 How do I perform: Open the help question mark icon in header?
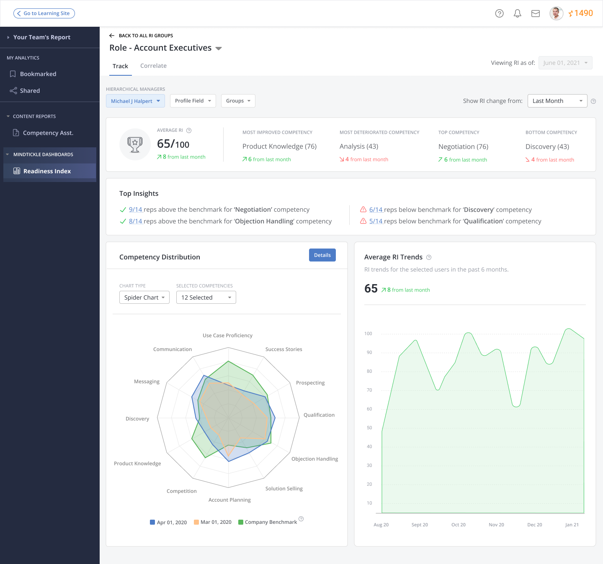(x=499, y=13)
